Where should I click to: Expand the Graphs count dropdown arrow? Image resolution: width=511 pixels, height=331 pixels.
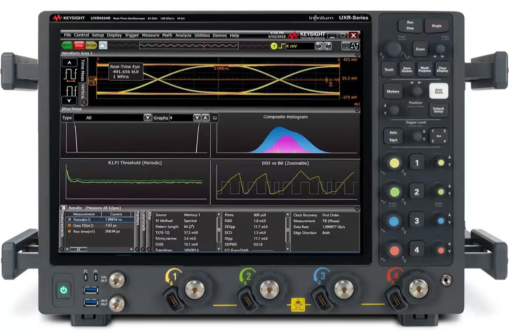pos(197,118)
